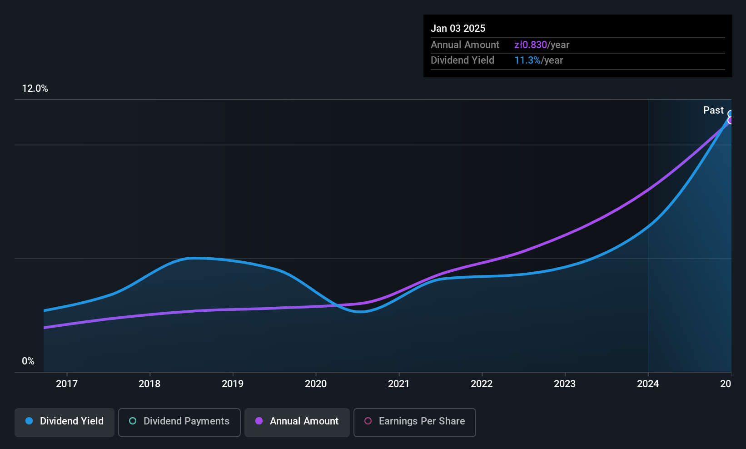Click the 2022 x-axis label
The height and width of the screenshot is (449, 746).
482,384
